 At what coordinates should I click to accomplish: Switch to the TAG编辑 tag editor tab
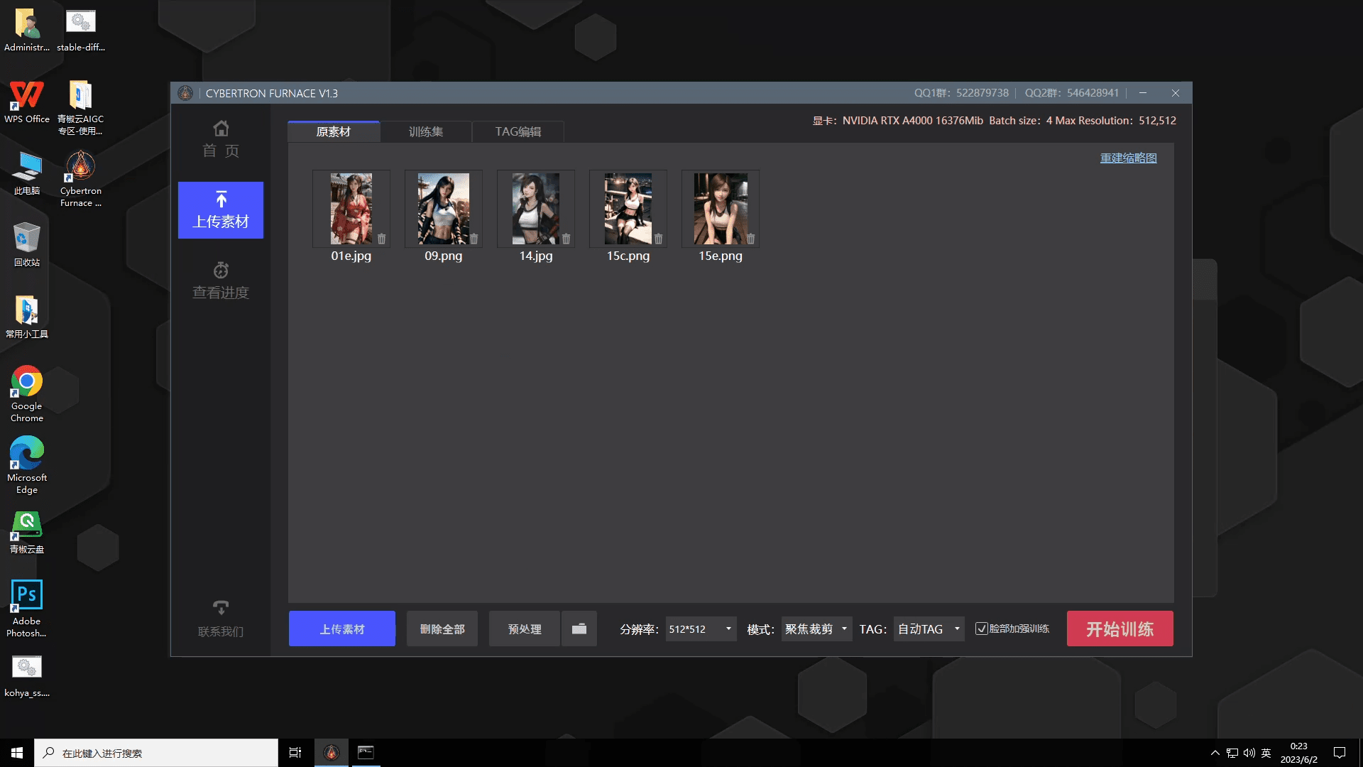[518, 131]
